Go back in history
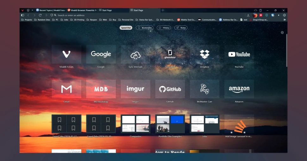 pyautogui.click(x=28, y=15)
